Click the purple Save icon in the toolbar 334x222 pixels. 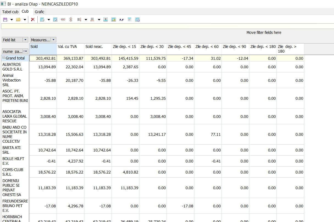(5, 20)
